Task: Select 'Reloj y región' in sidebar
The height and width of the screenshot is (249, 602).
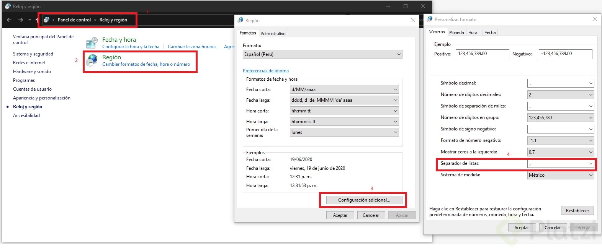Action: (x=28, y=107)
